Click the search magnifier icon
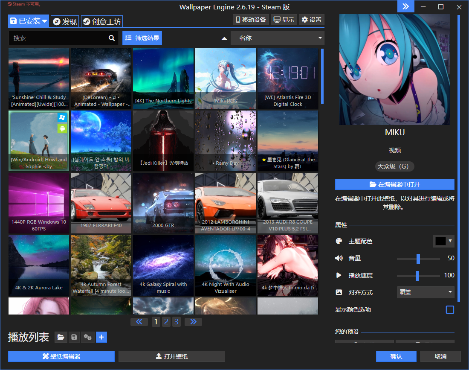469x370 pixels. (x=111, y=38)
